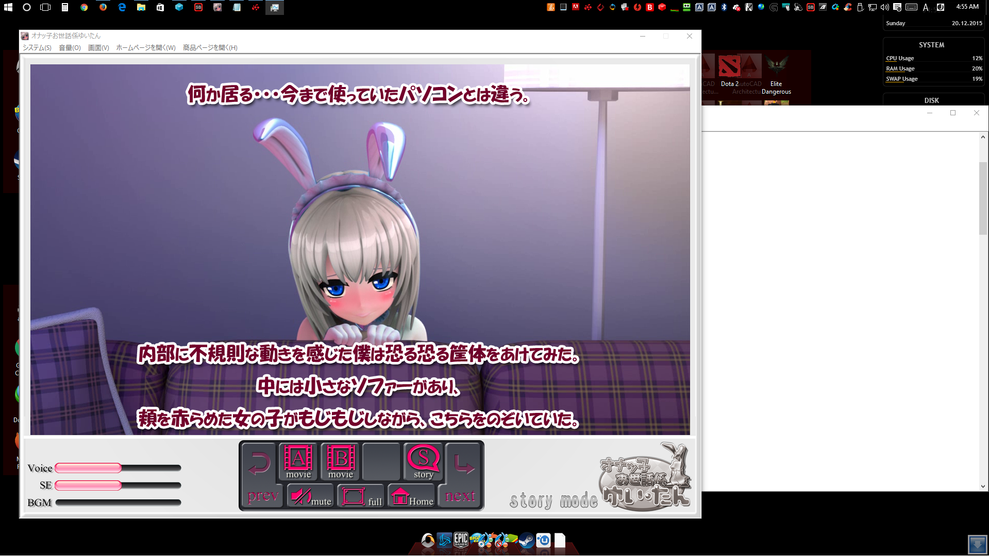Click the B movie button
Screen dimensions: 989x556
pyautogui.click(x=340, y=462)
